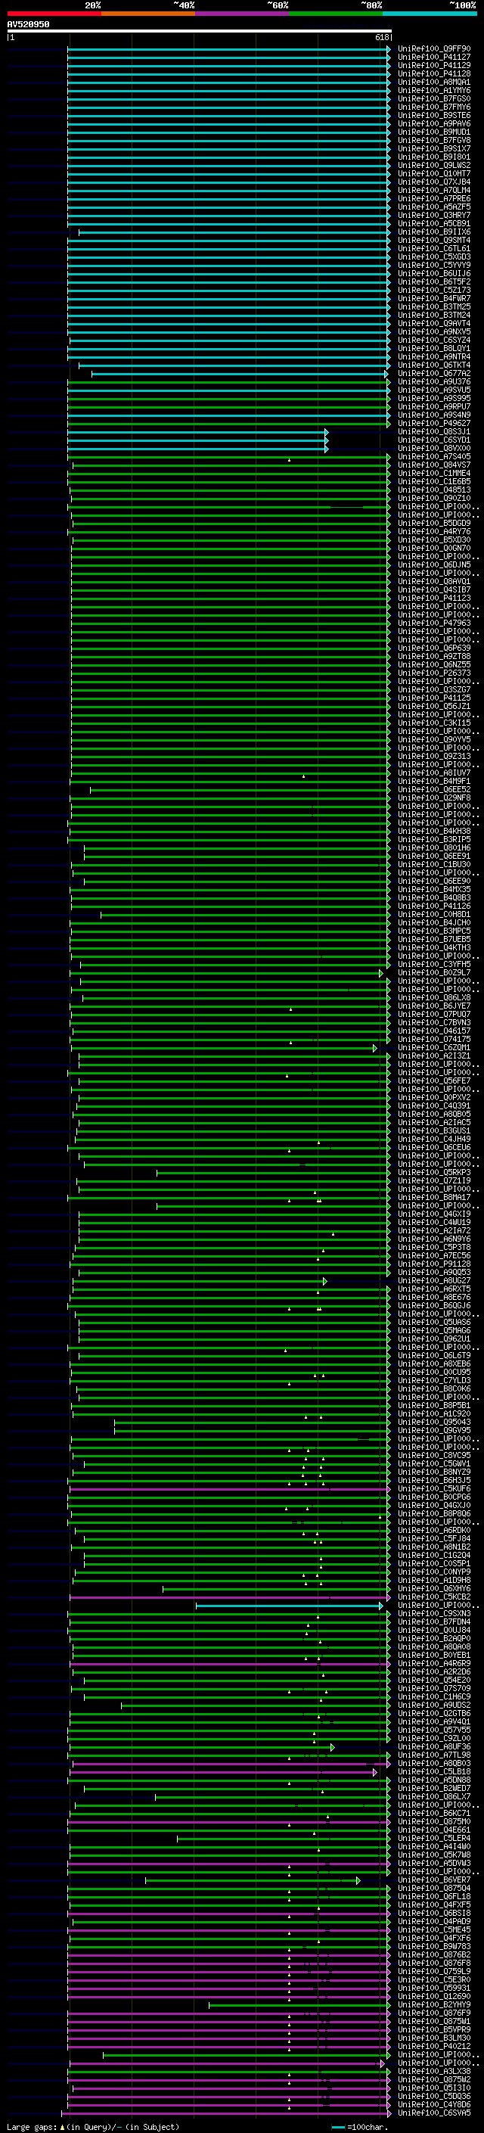The width and height of the screenshot is (484, 2133).
Task: Select hit label UniRef100_Q6P639
Action: 434,648
